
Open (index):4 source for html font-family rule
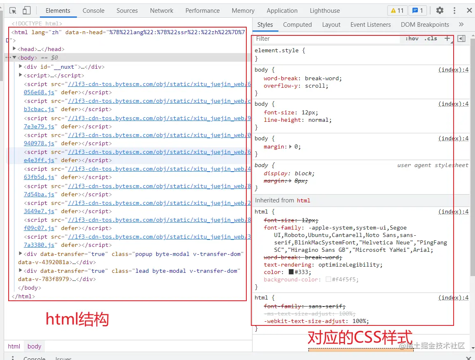coord(453,212)
